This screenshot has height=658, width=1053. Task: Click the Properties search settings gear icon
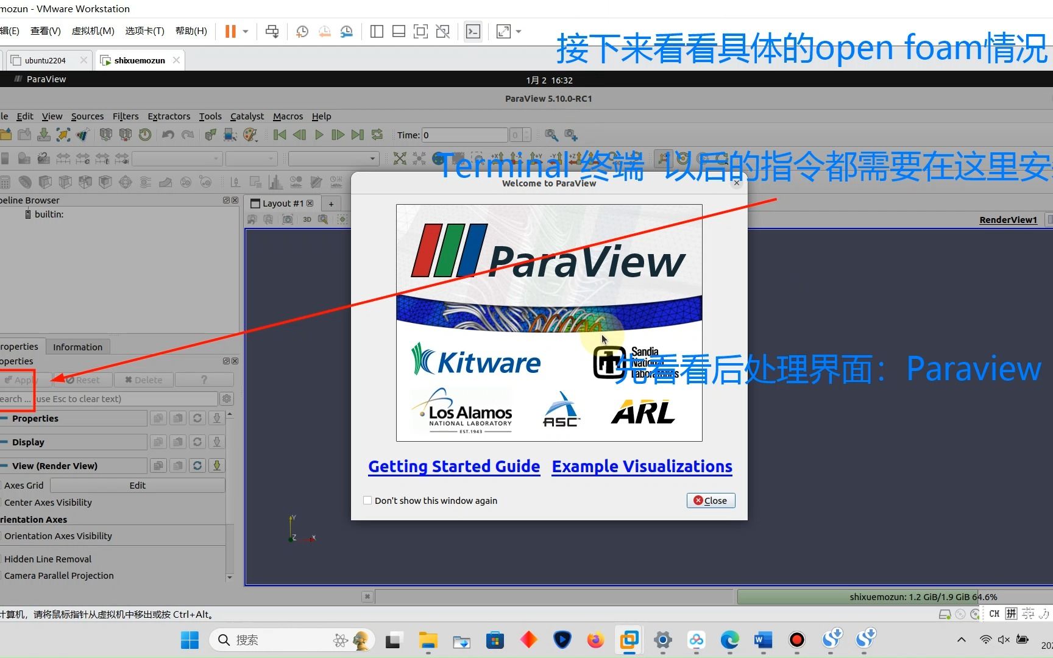coord(227,398)
